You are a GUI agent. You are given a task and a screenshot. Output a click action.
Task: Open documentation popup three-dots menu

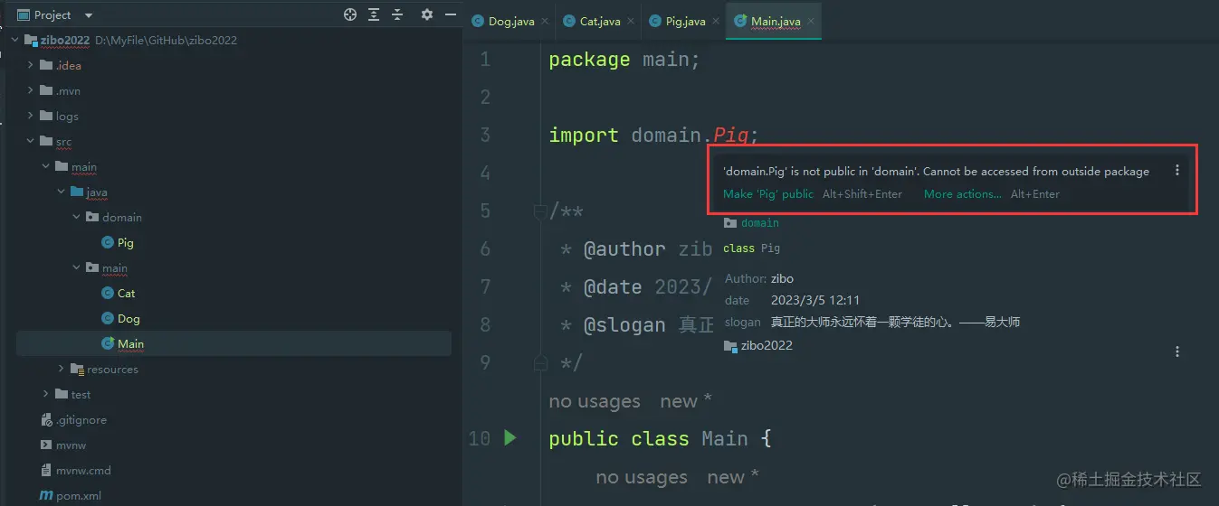(1176, 351)
